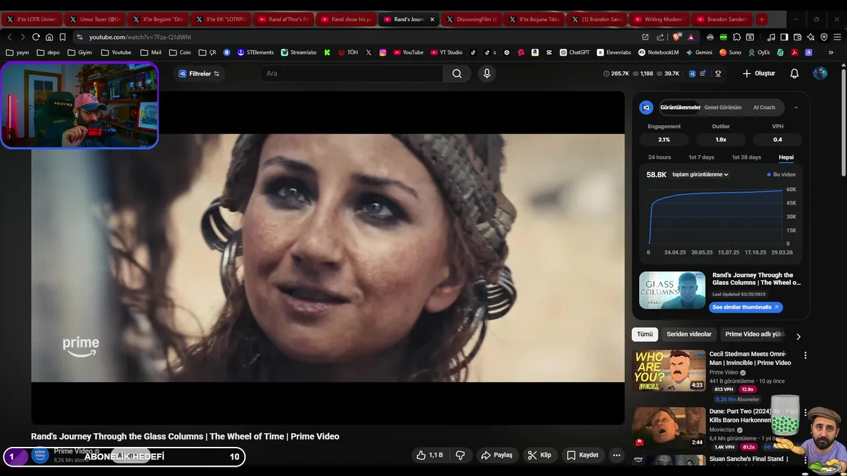Click the music note playlist icon
847x476 pixels.
tap(771, 37)
